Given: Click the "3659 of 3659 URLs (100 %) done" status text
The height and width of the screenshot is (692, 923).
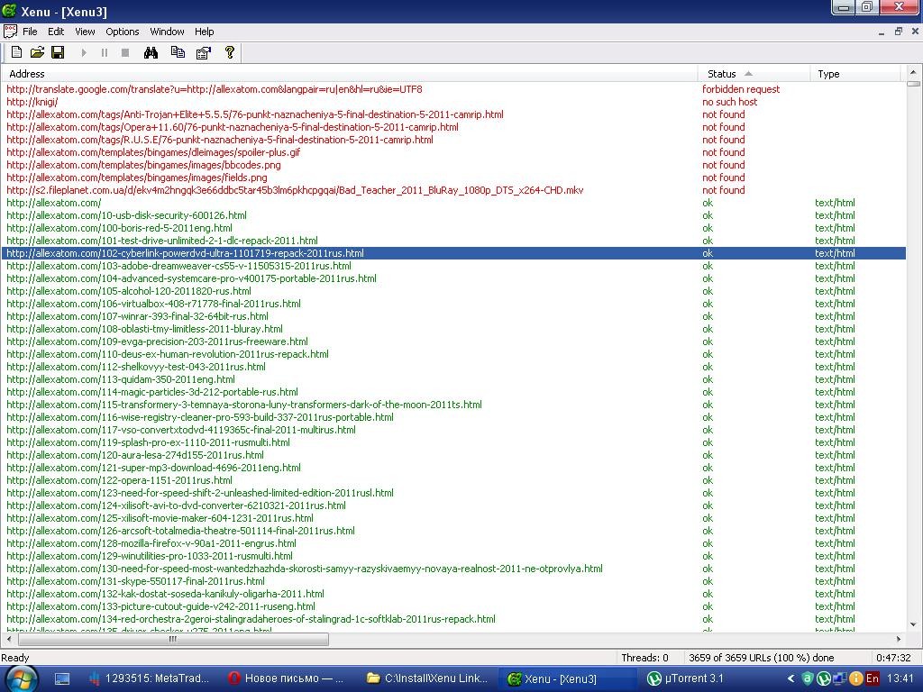Looking at the screenshot, I should 761,658.
